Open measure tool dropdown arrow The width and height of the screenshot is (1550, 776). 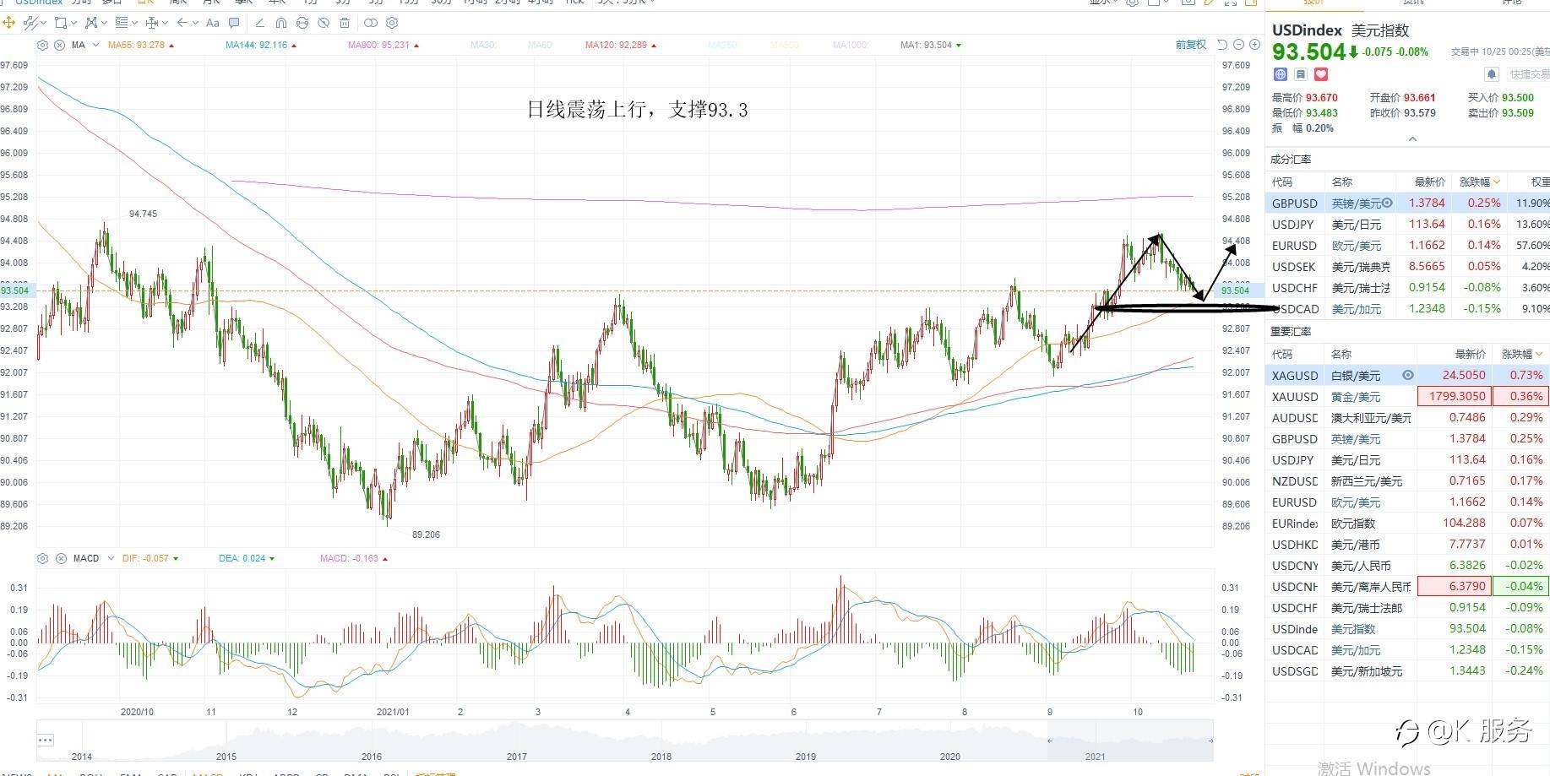point(165,23)
